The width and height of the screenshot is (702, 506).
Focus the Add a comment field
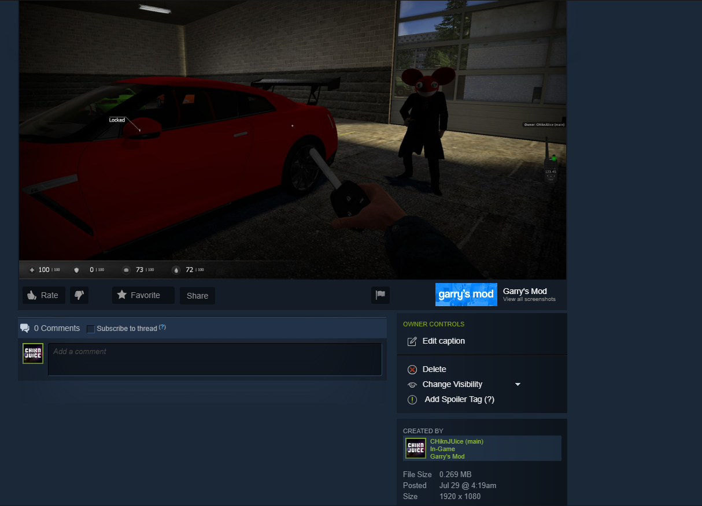tap(215, 359)
